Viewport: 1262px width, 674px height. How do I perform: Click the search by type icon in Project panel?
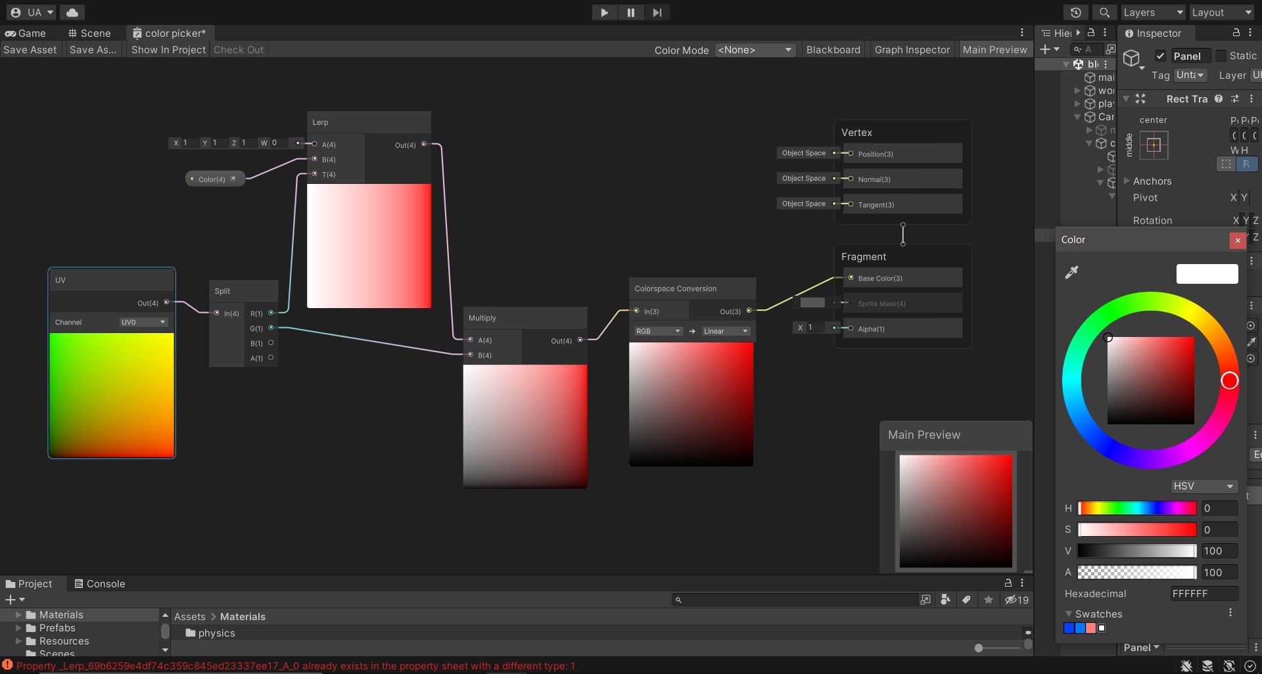[x=945, y=600]
